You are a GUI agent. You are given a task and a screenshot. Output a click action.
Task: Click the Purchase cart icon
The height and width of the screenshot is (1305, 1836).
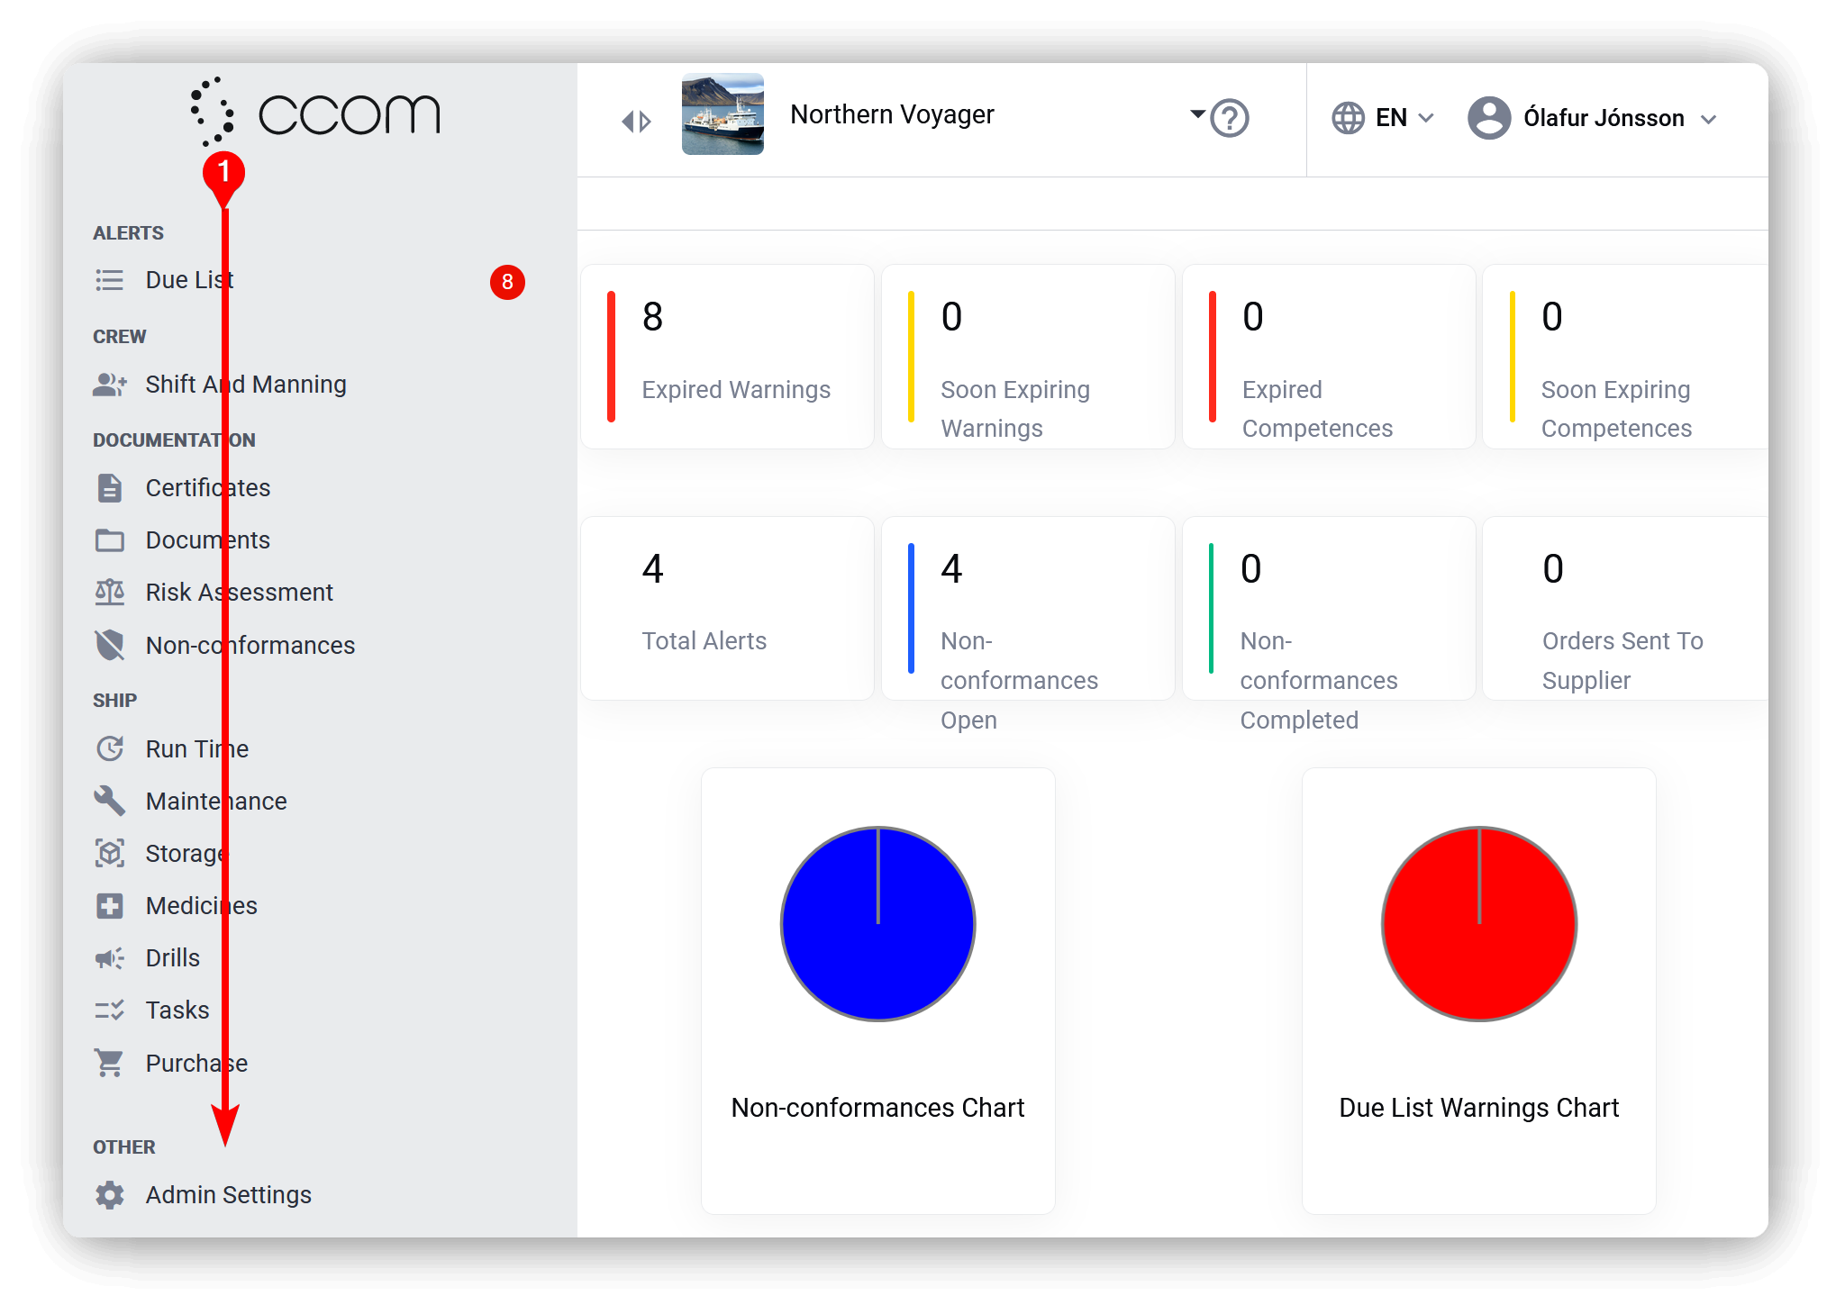[x=109, y=1063]
